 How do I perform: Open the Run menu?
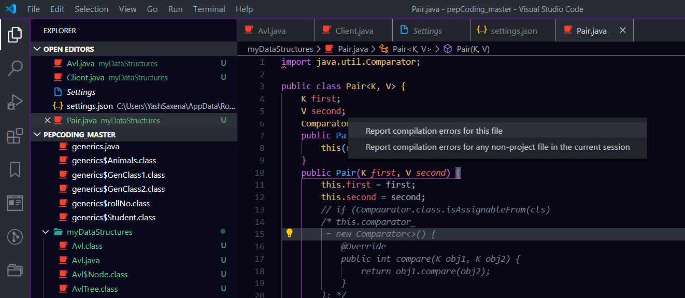(x=176, y=9)
